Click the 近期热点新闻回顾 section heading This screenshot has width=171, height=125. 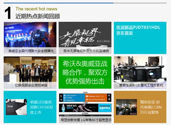(38, 16)
